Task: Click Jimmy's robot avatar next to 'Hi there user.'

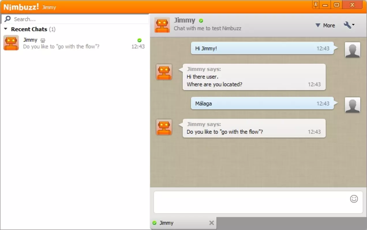Action: click(164, 72)
